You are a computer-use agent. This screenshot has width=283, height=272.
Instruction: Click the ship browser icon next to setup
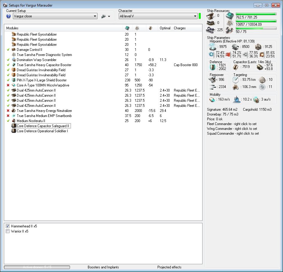point(104,16)
